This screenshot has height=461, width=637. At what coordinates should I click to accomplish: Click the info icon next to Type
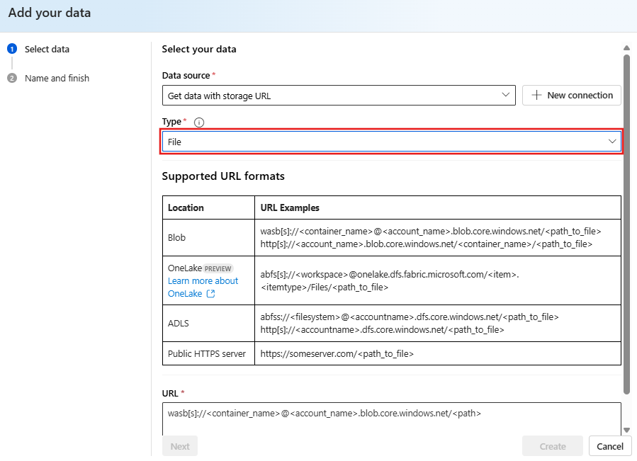[x=198, y=122]
